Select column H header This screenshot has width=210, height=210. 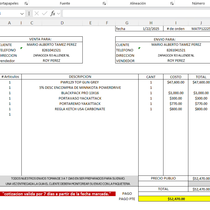pos(151,23)
